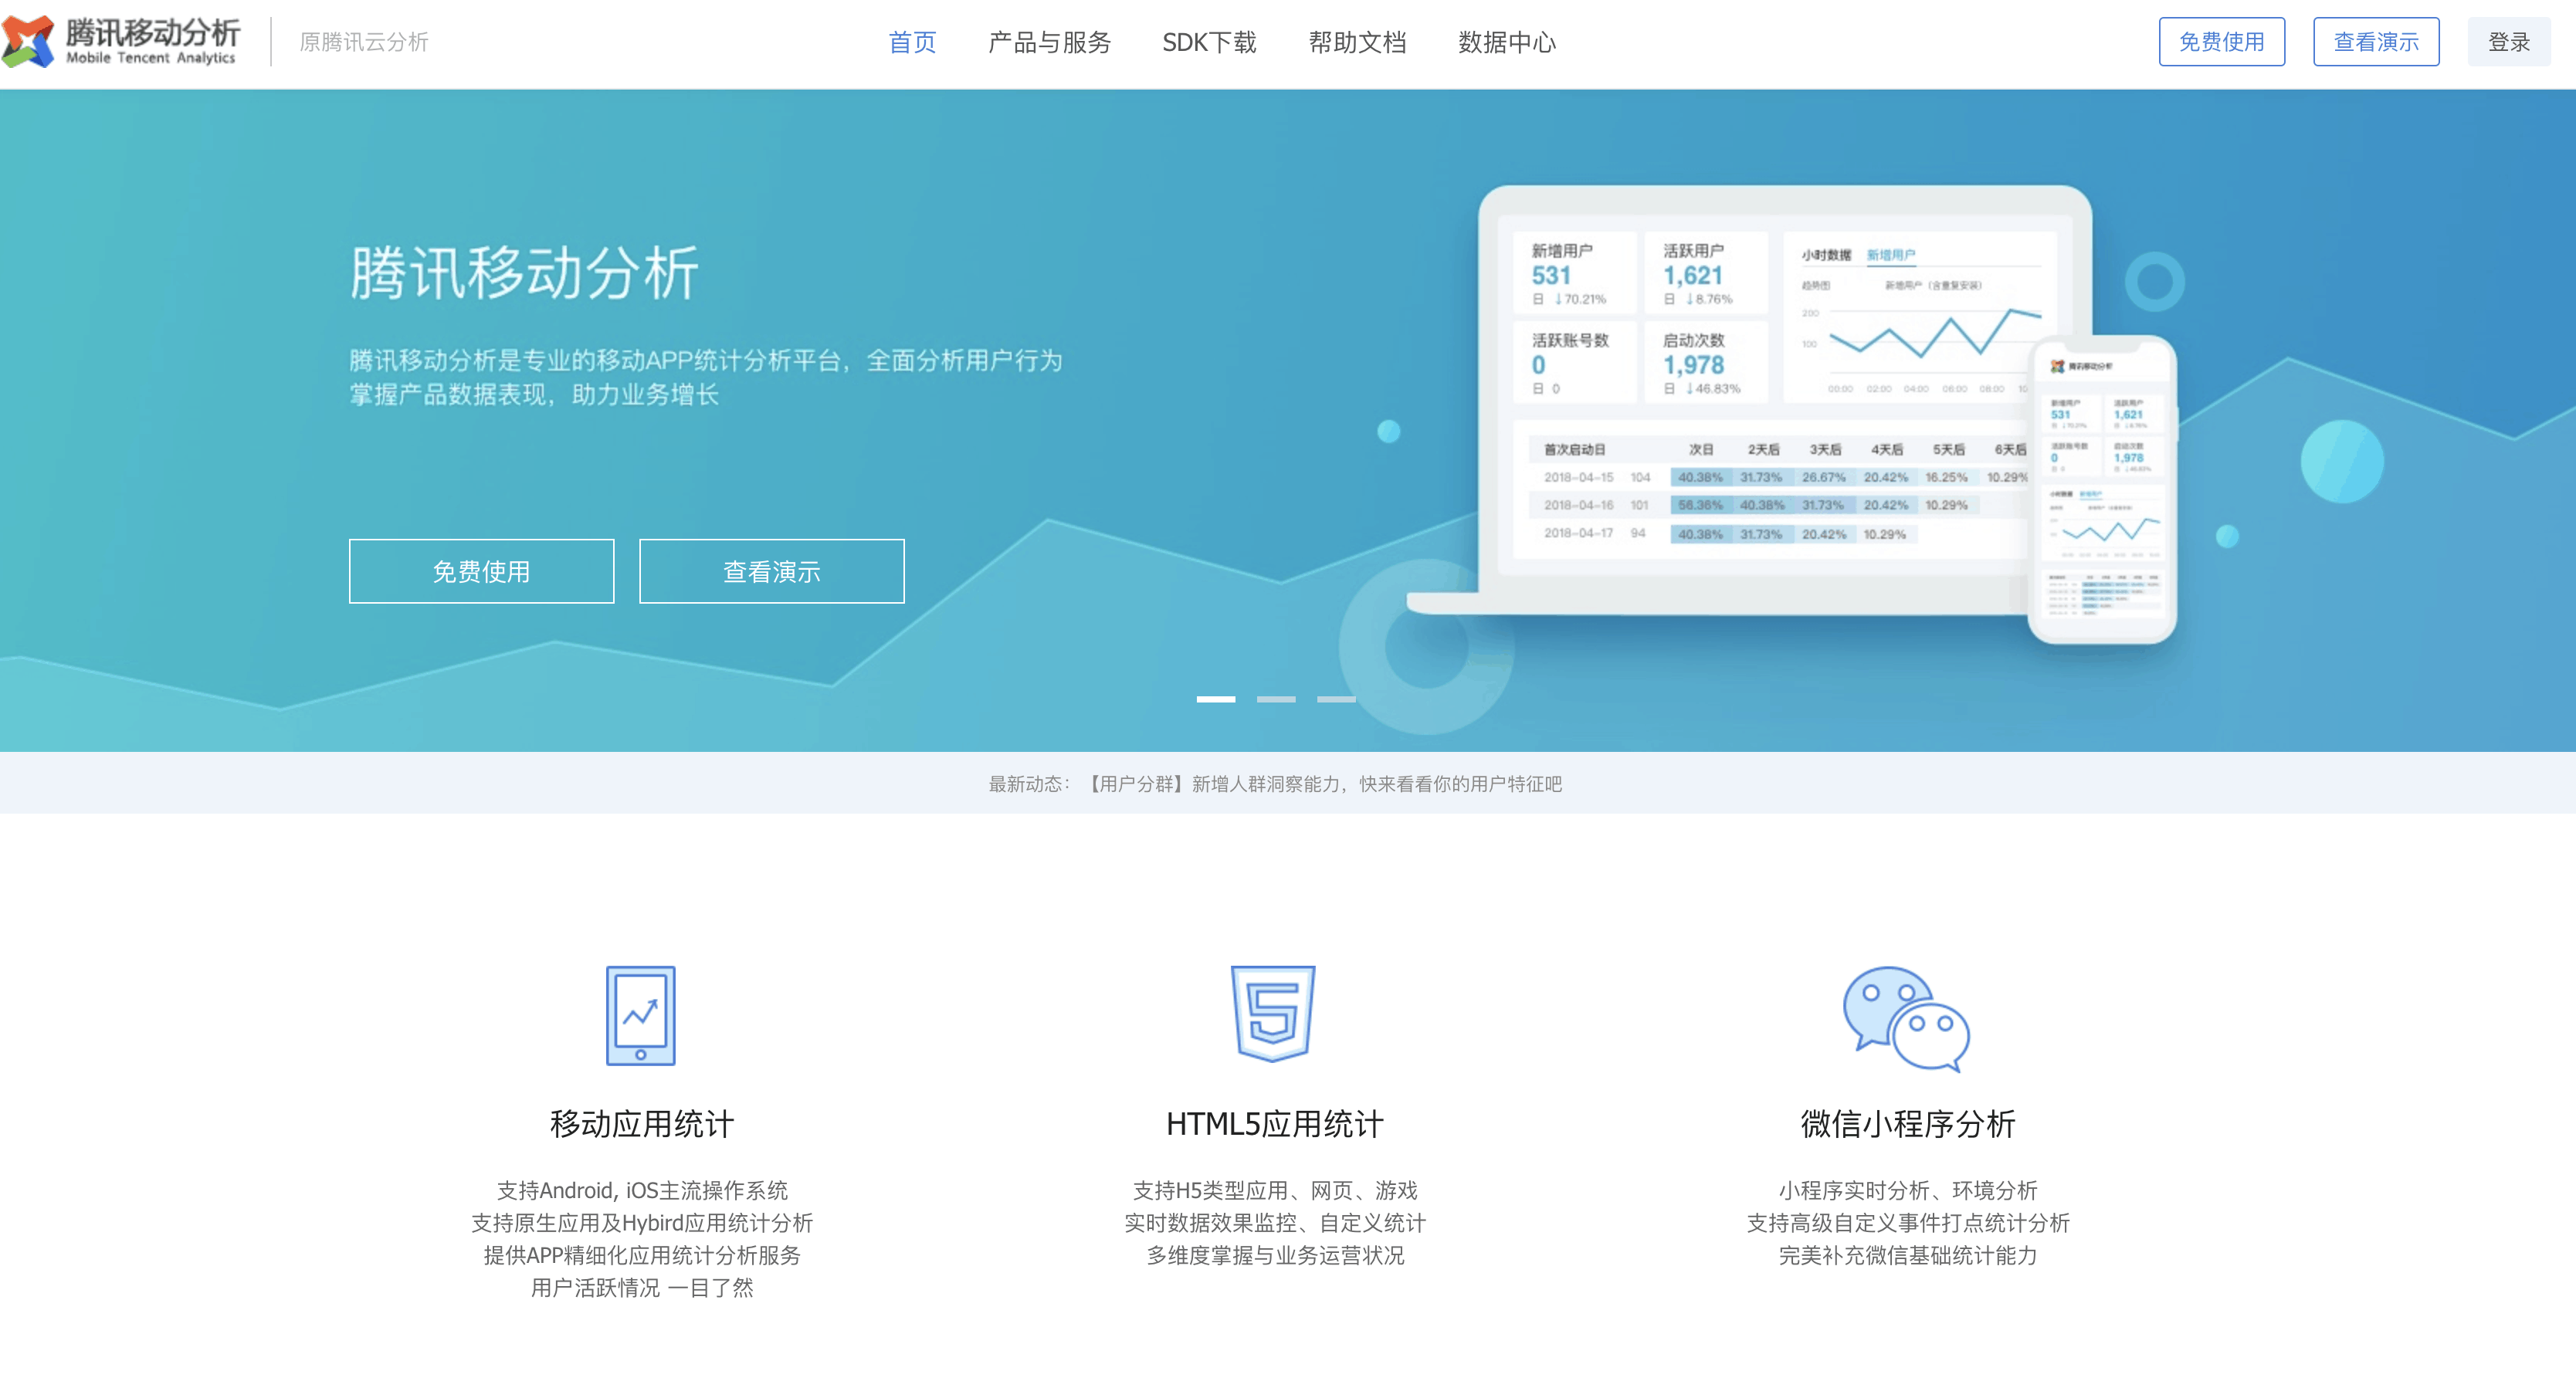Click 用户活跃情况 一目了然 text
The image size is (2576, 1388).
click(x=642, y=1287)
